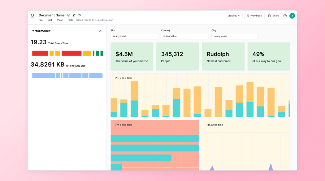The height and width of the screenshot is (181, 325).
Task: Open the View menu
Action: [x=60, y=20]
